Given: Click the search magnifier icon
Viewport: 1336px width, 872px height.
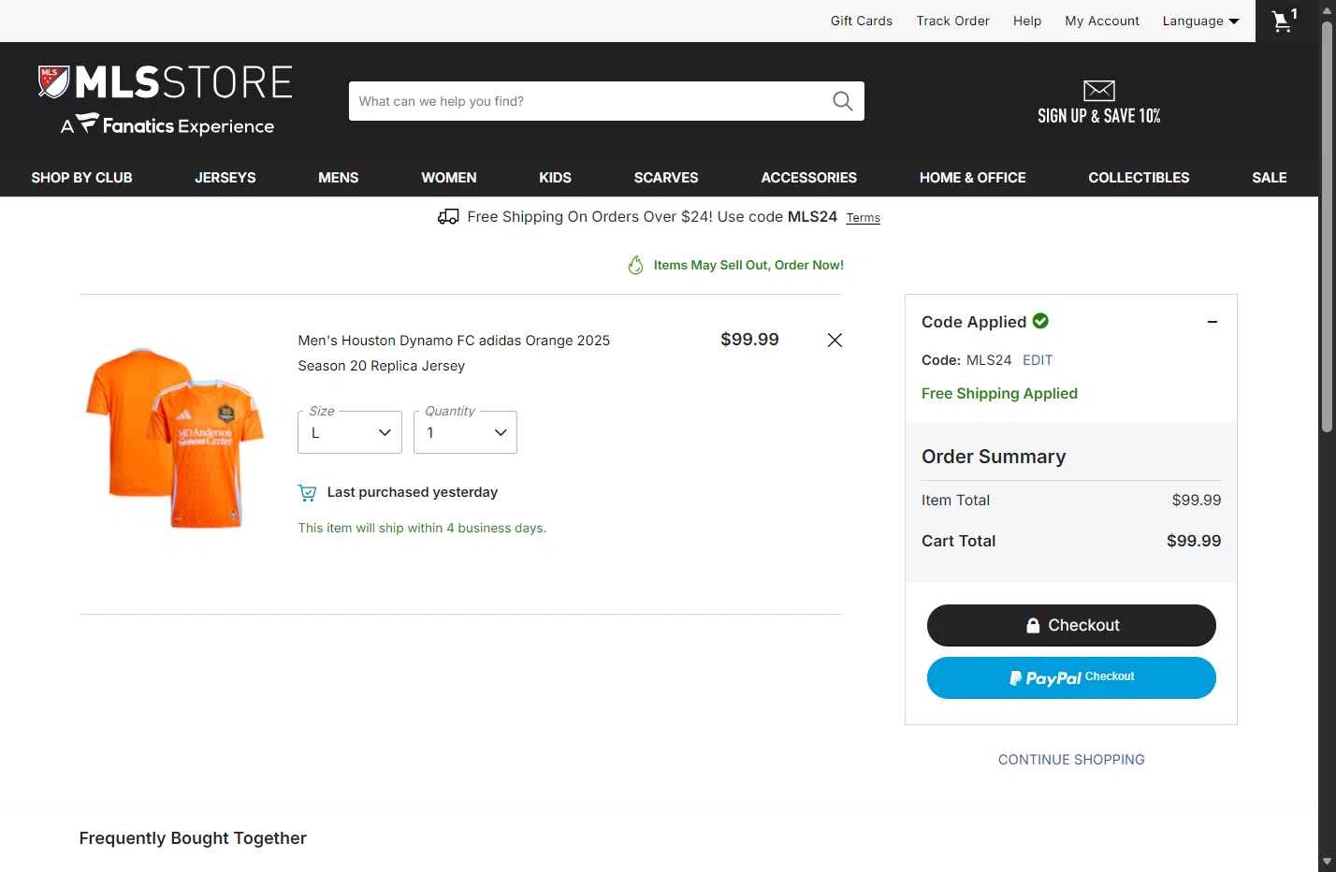Looking at the screenshot, I should pyautogui.click(x=843, y=101).
